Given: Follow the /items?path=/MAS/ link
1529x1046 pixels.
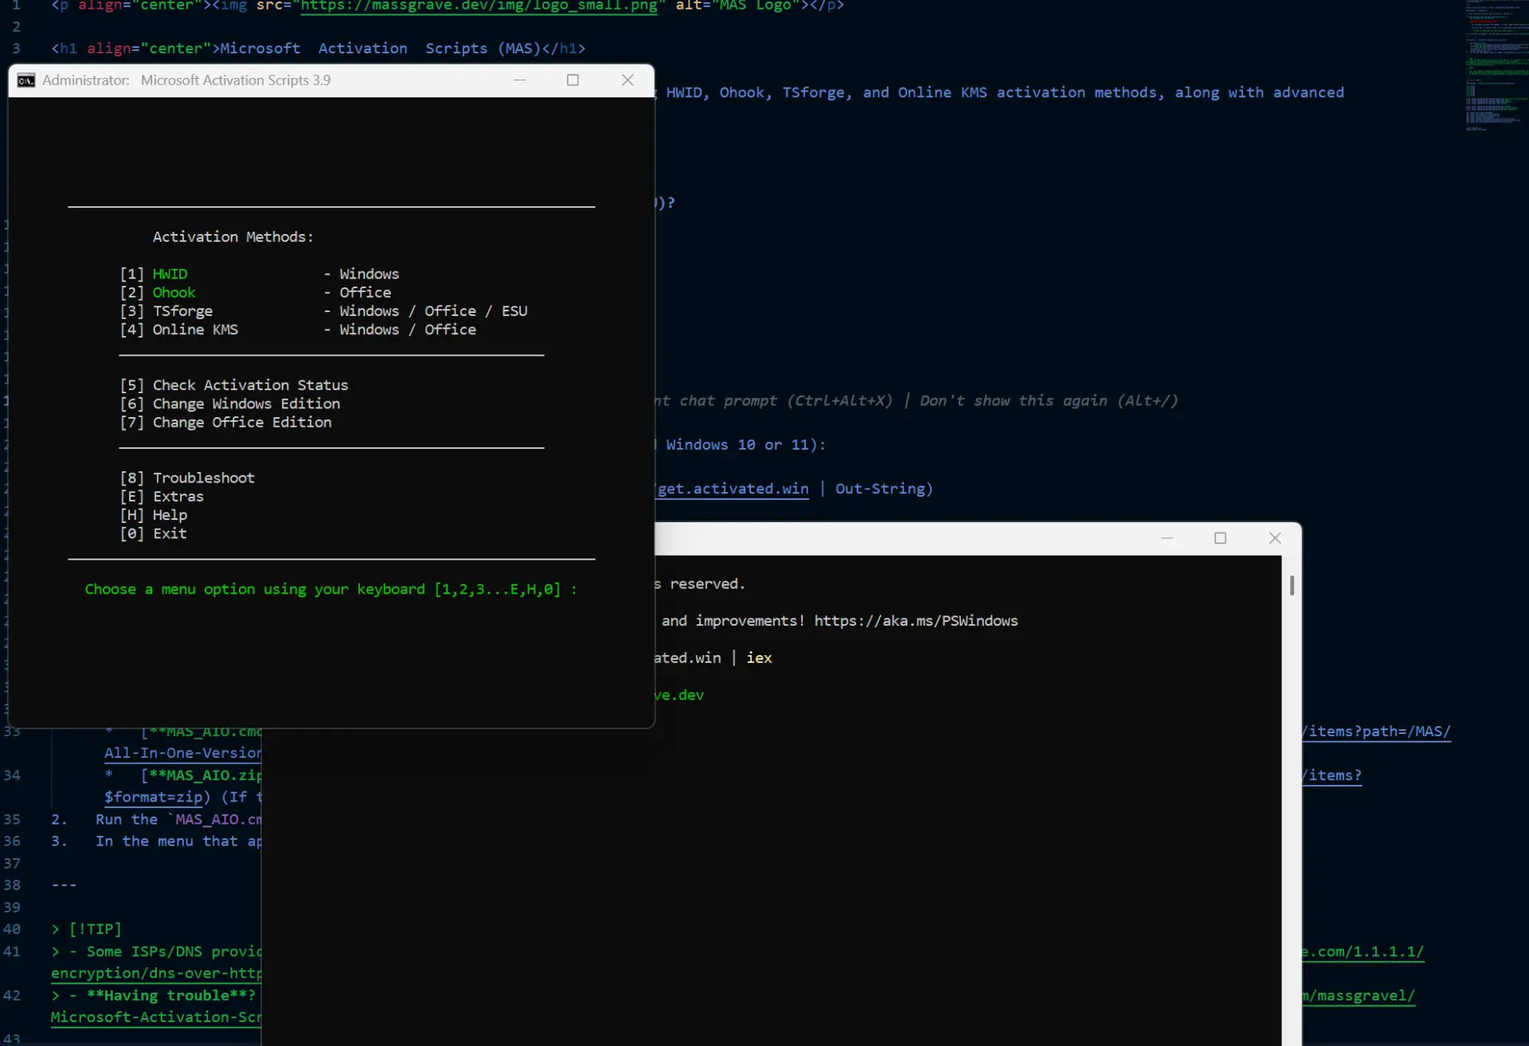Looking at the screenshot, I should tap(1377, 731).
